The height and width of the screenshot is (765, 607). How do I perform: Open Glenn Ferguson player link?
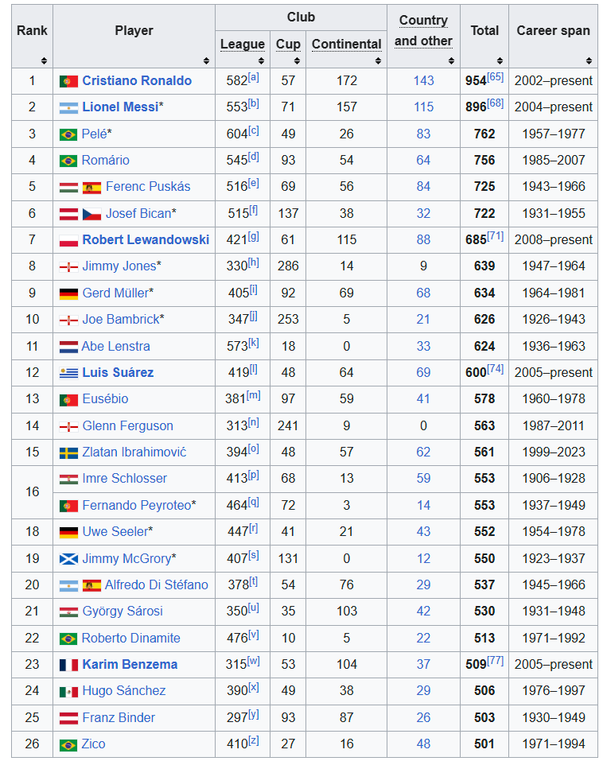(127, 426)
